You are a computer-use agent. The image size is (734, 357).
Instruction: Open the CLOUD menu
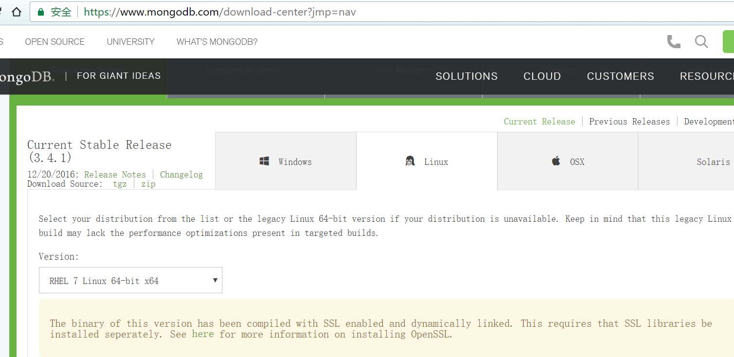[542, 76]
